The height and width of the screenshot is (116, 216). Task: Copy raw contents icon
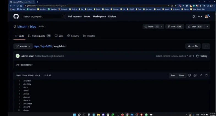pos(195,75)
